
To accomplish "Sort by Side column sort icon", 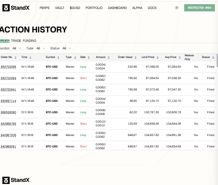I will click(x=89, y=57).
